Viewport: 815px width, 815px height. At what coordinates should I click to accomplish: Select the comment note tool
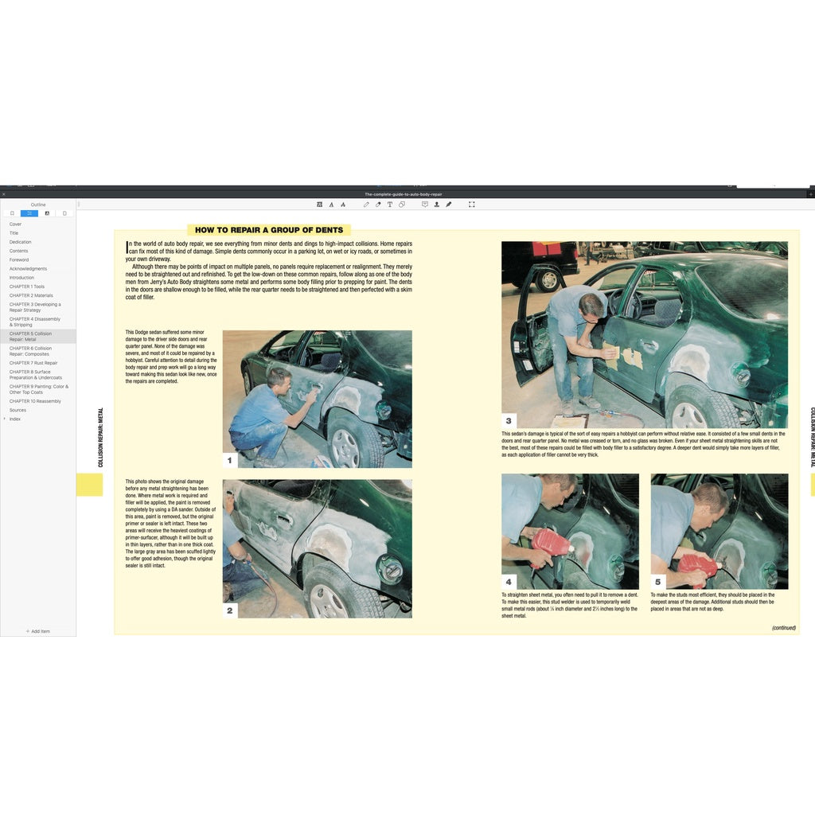[x=425, y=205]
